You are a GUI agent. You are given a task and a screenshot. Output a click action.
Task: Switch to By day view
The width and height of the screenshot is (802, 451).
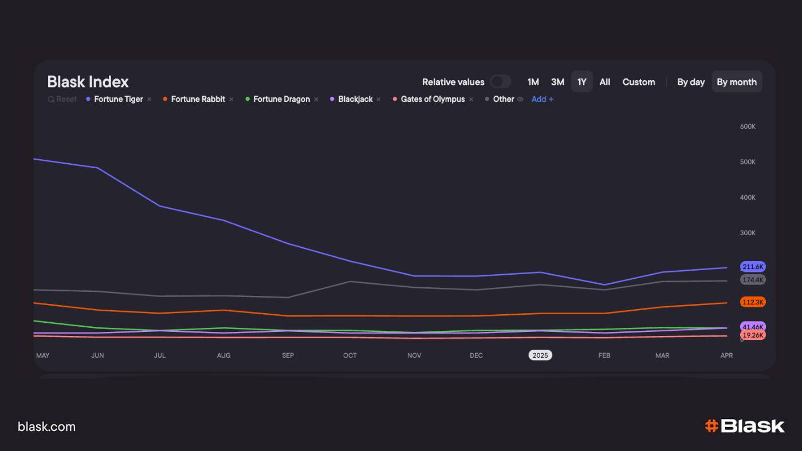[x=691, y=82]
